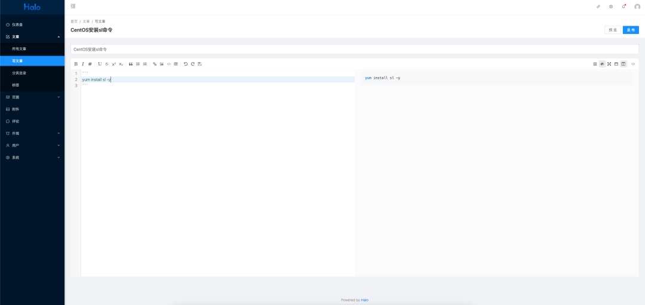This screenshot has width=645, height=305.
Task: Save the draft with the disk icon
Action: 200,64
